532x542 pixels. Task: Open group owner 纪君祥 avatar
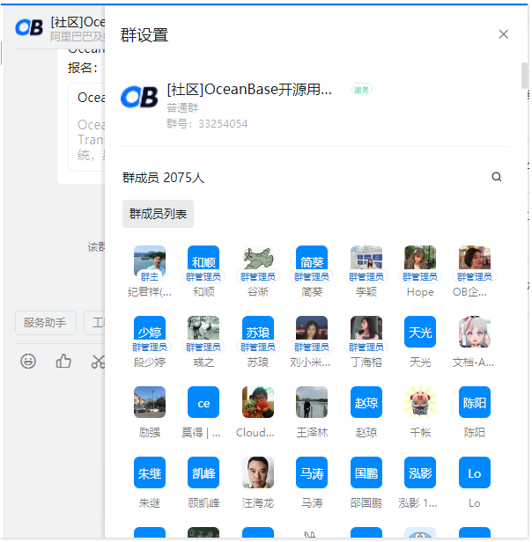[x=150, y=261]
